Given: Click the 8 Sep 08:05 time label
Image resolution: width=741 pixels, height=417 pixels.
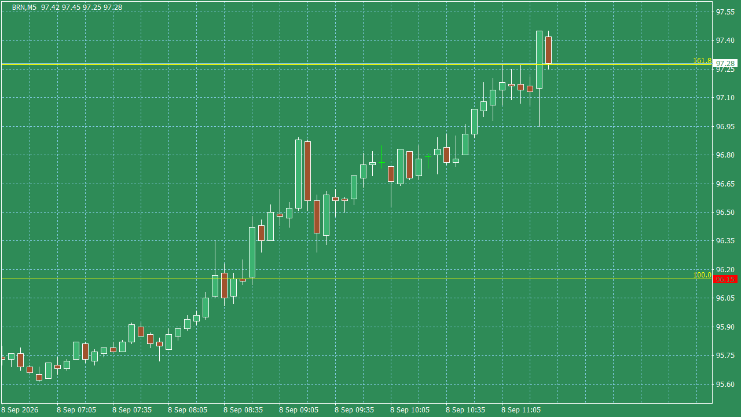Looking at the screenshot, I should (188, 410).
